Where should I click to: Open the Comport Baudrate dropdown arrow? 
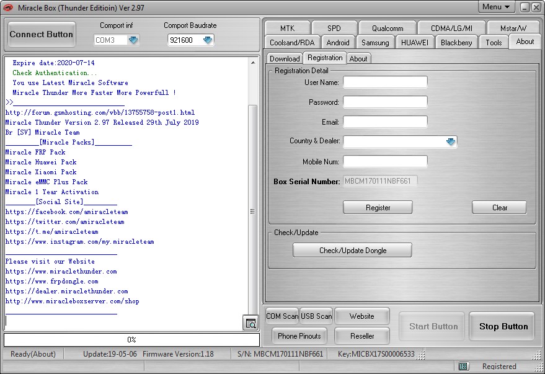click(x=208, y=40)
